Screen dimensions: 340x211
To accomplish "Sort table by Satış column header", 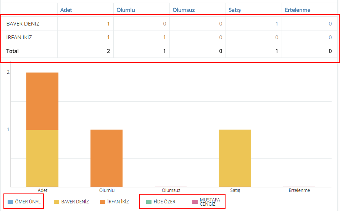I will (235, 10).
